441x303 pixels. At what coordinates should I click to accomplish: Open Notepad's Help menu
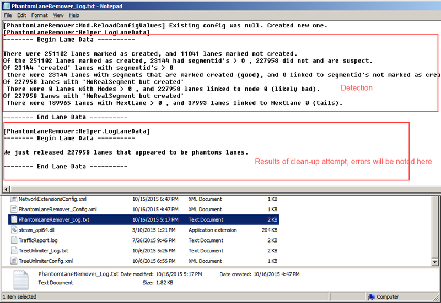coord(74,15)
